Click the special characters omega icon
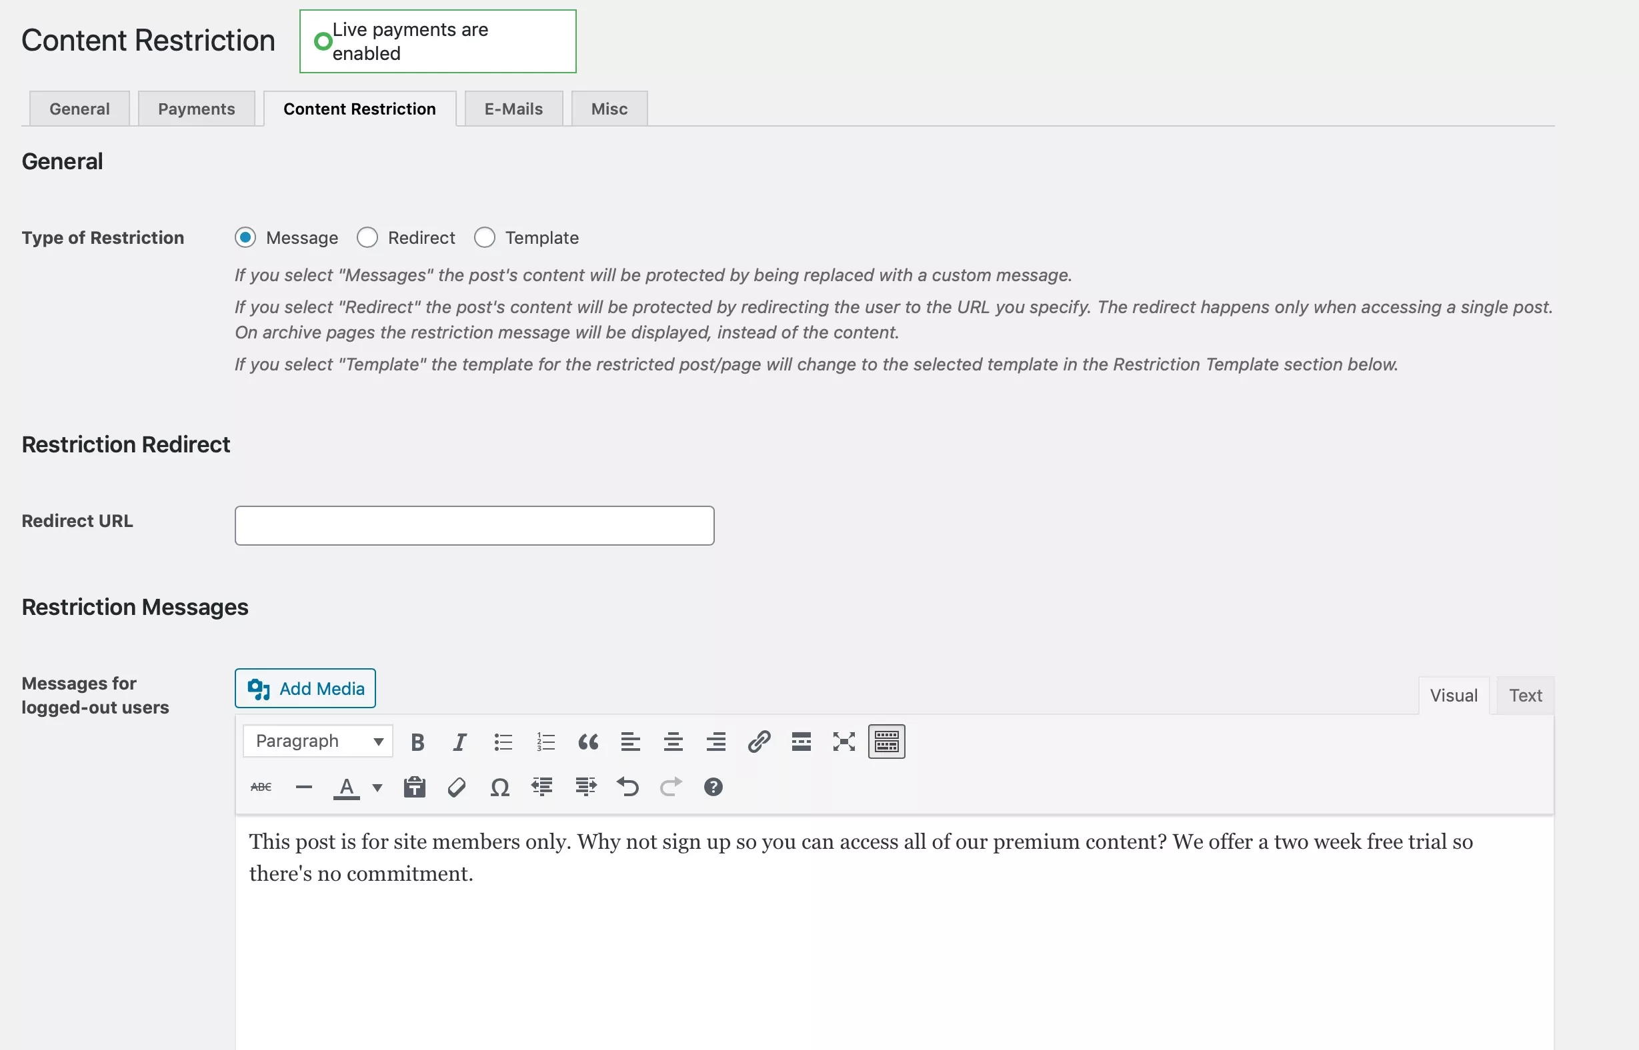The width and height of the screenshot is (1639, 1050). click(x=501, y=786)
